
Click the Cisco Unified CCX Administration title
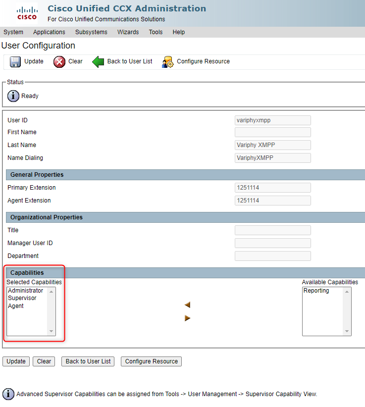127,8
